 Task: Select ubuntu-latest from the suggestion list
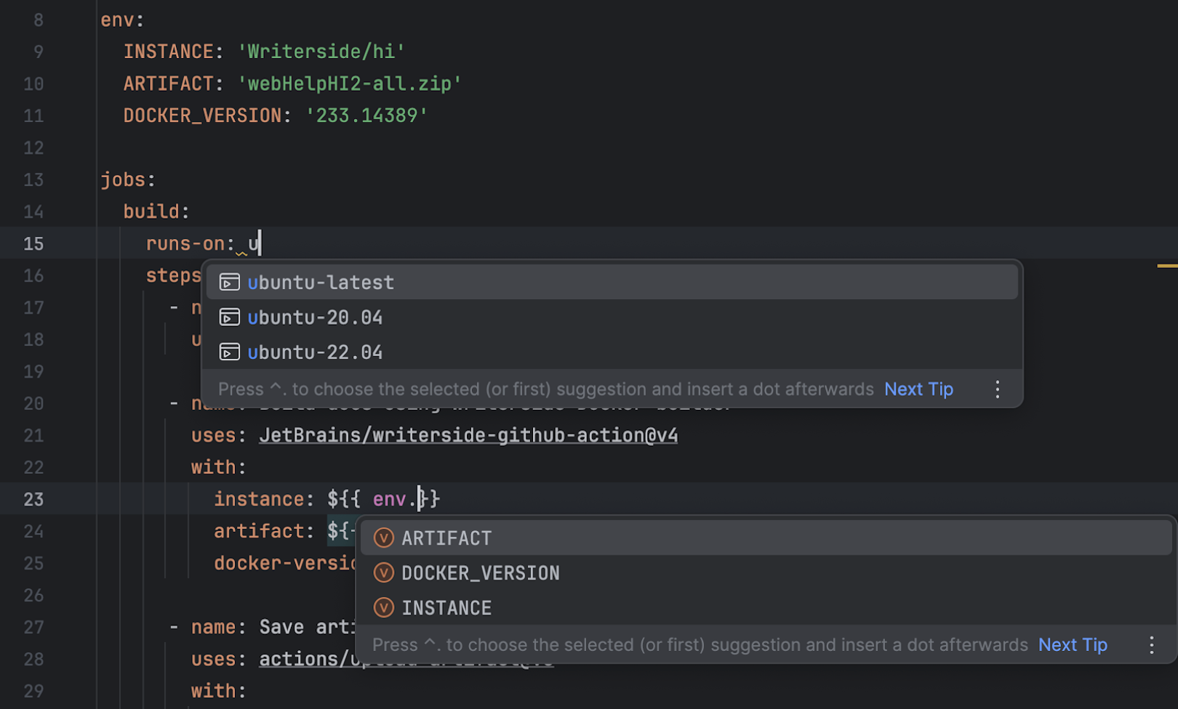click(x=321, y=282)
